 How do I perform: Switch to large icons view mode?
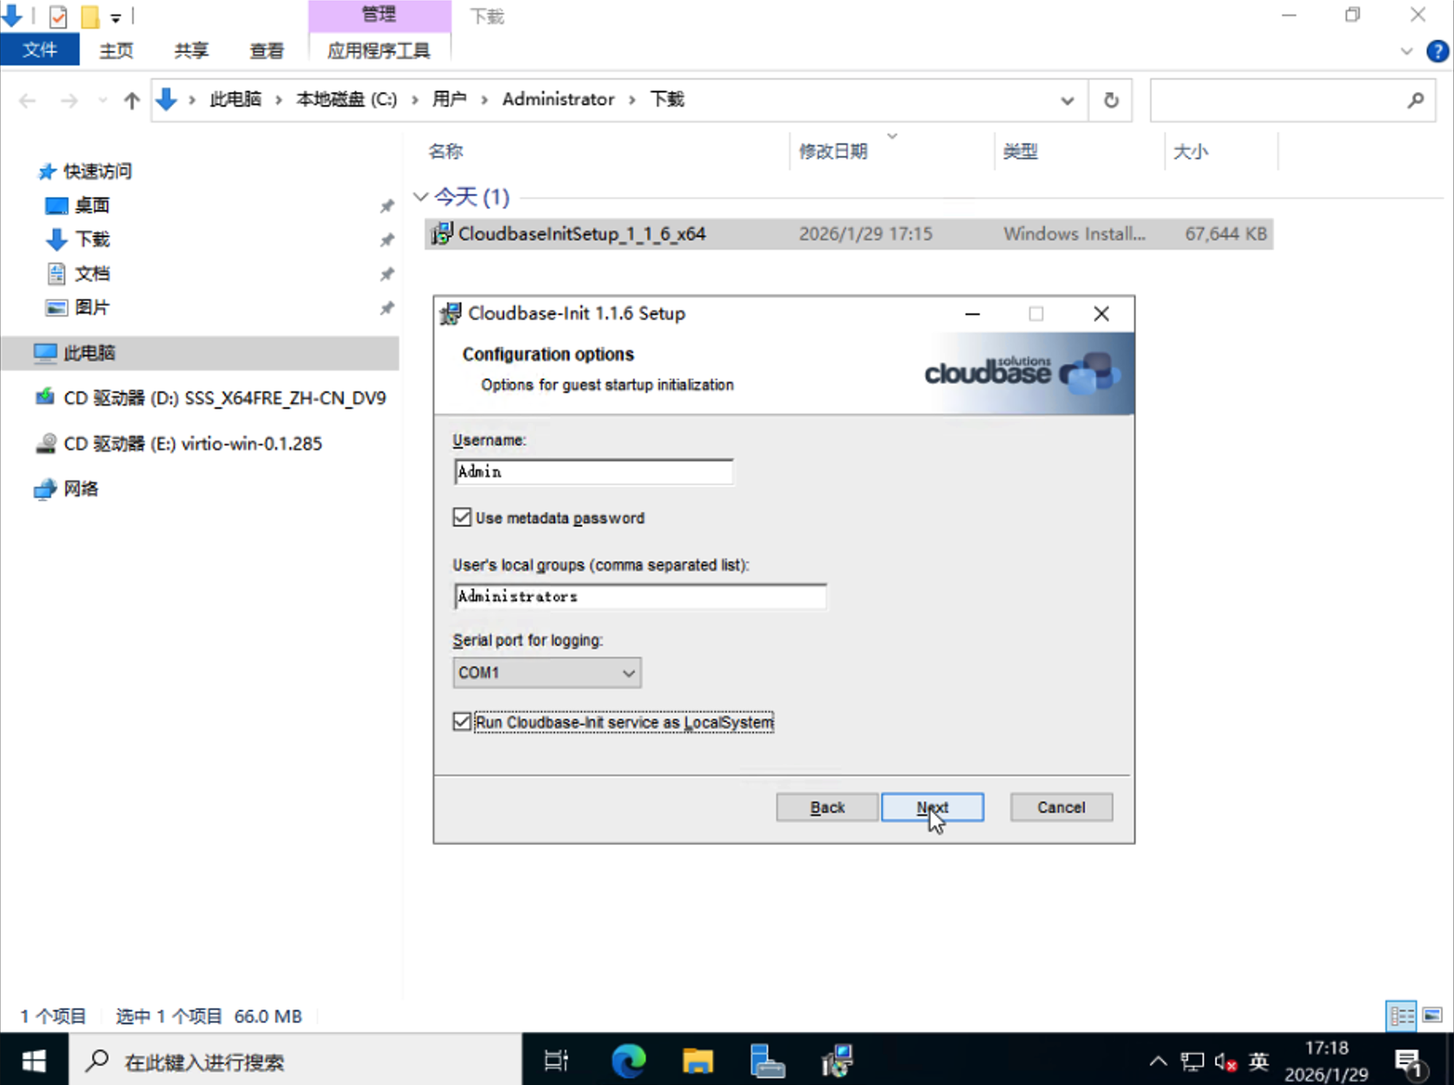[x=1433, y=1016]
